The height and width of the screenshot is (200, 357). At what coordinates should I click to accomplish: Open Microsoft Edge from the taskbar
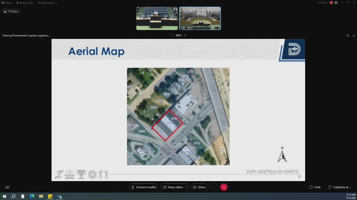pyautogui.click(x=32, y=196)
